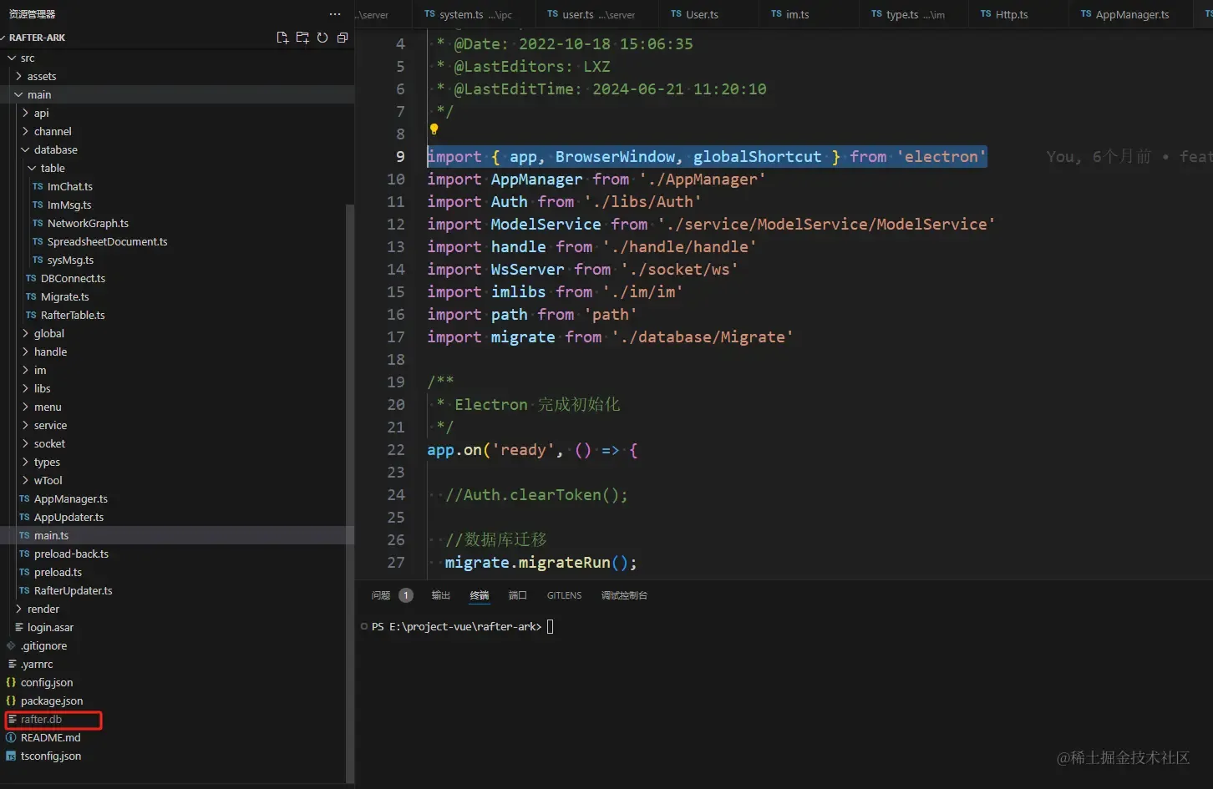The height and width of the screenshot is (789, 1213).
Task: Click the lightbulb quick-fix icon in editor
Action: click(434, 129)
